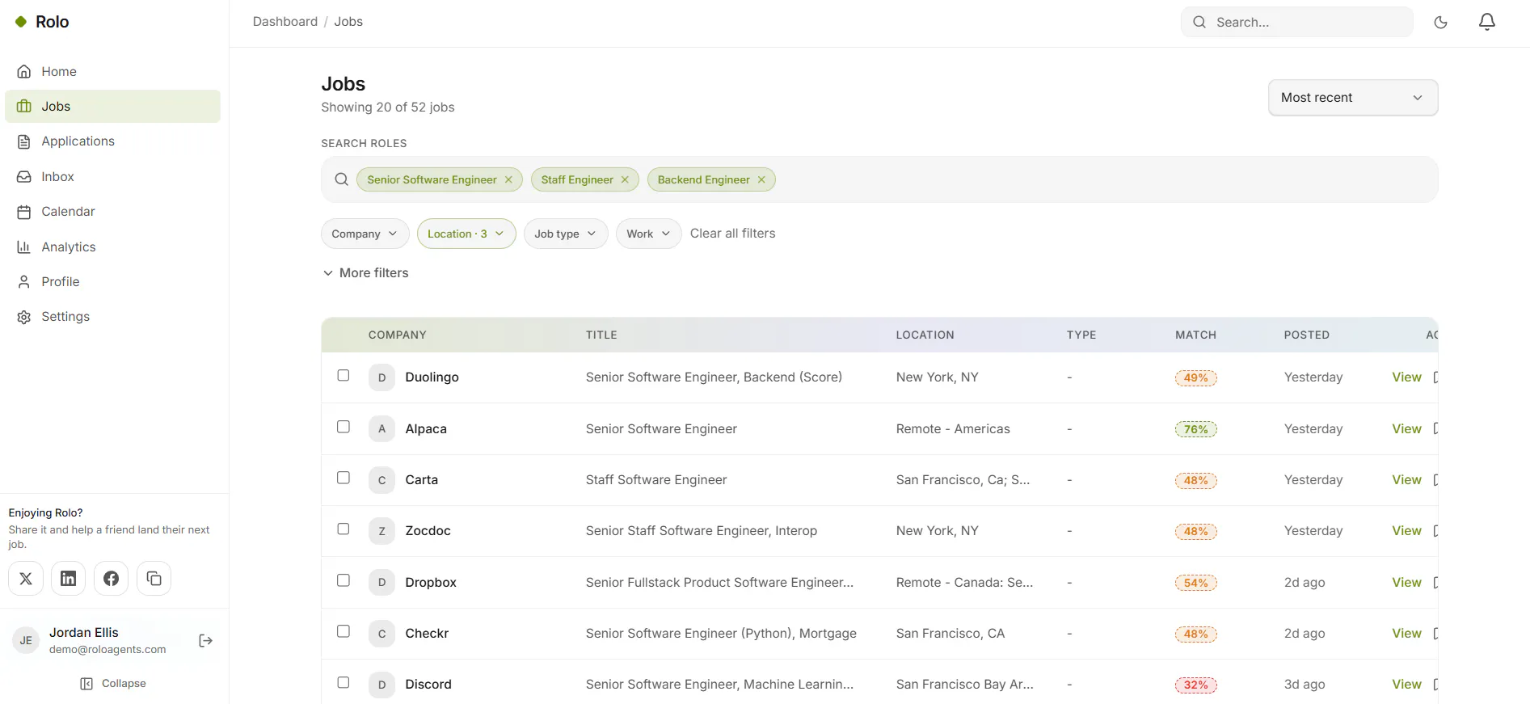The height and width of the screenshot is (704, 1530).
Task: Share Rolo on LinkedIn
Action: point(69,579)
